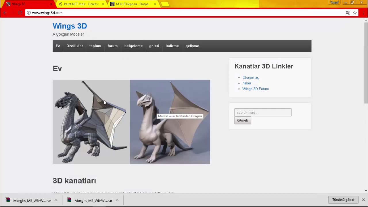368x207 pixels.
Task: Close the downloads bar
Action: [363, 200]
